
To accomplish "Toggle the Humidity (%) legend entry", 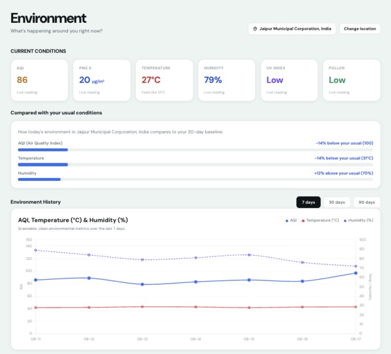I will coord(358,221).
